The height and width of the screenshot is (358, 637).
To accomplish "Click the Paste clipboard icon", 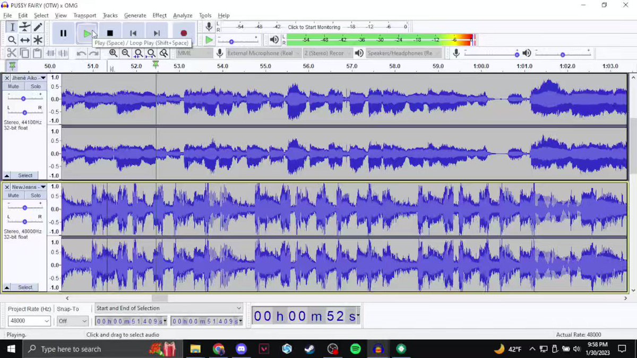I will tap(37, 53).
